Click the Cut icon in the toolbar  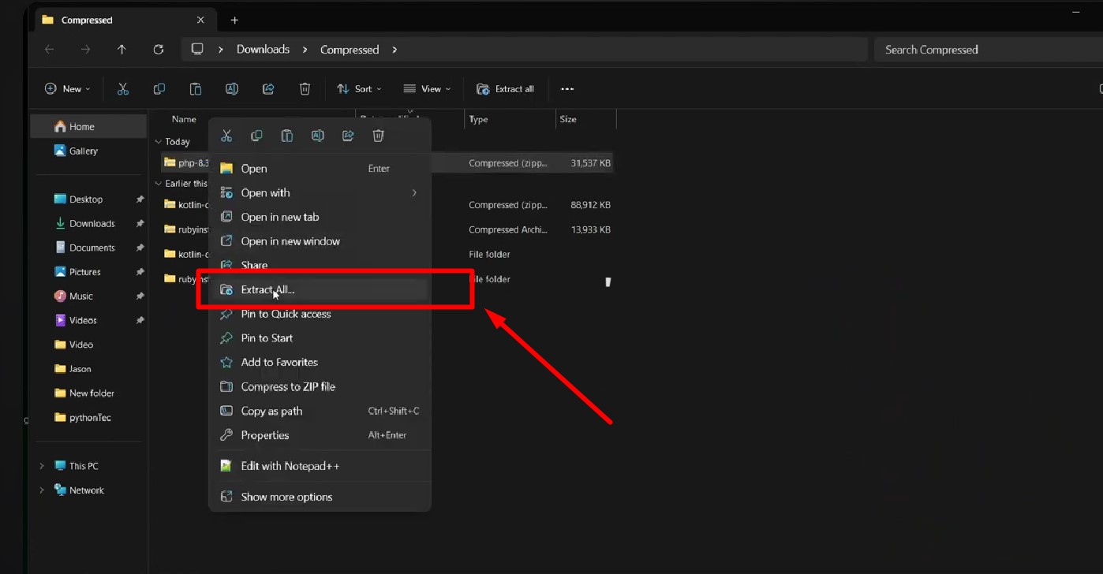tap(123, 89)
